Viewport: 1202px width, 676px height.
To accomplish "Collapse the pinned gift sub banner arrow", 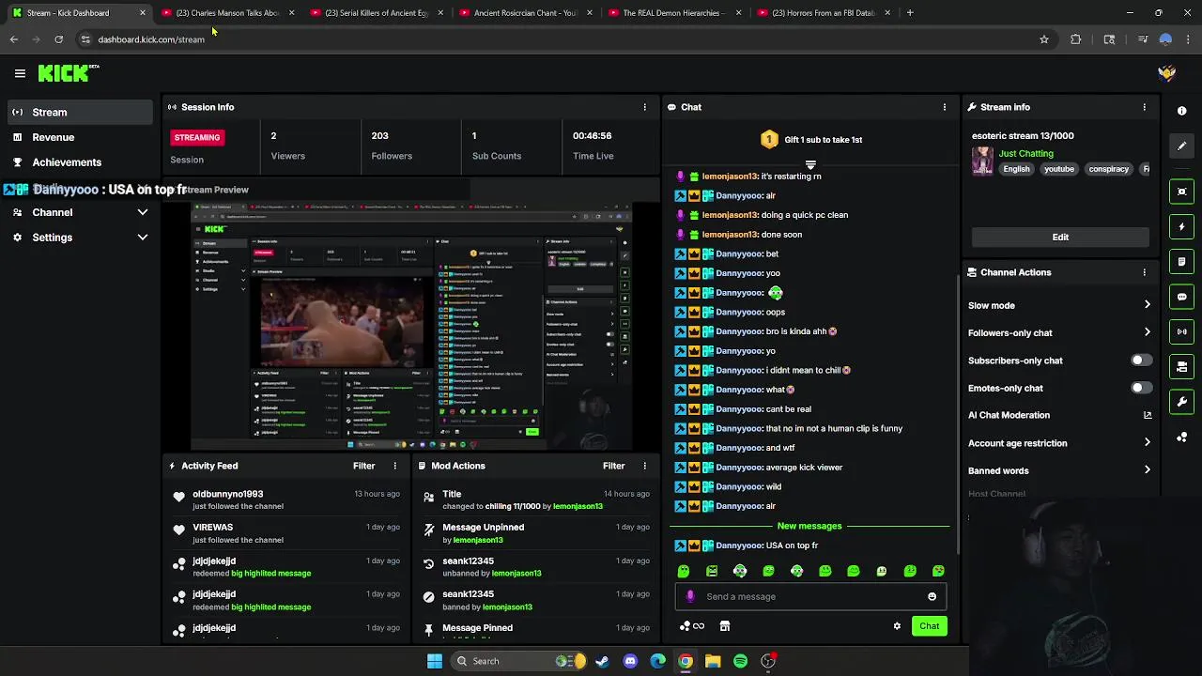I will [x=810, y=165].
